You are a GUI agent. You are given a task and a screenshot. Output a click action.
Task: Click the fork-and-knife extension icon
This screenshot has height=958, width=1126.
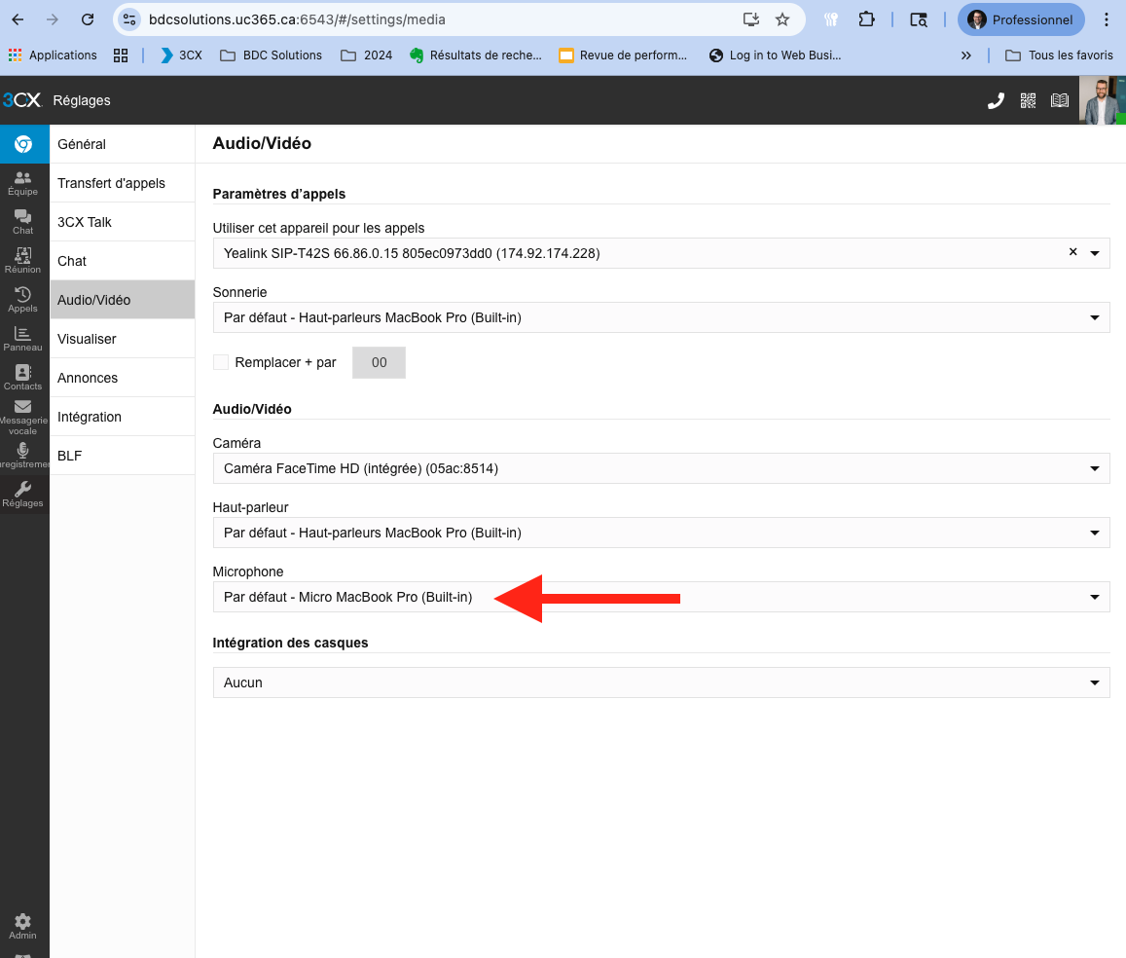tap(831, 19)
